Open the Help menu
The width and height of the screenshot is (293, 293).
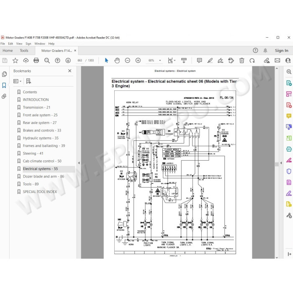pyautogui.click(x=51, y=44)
